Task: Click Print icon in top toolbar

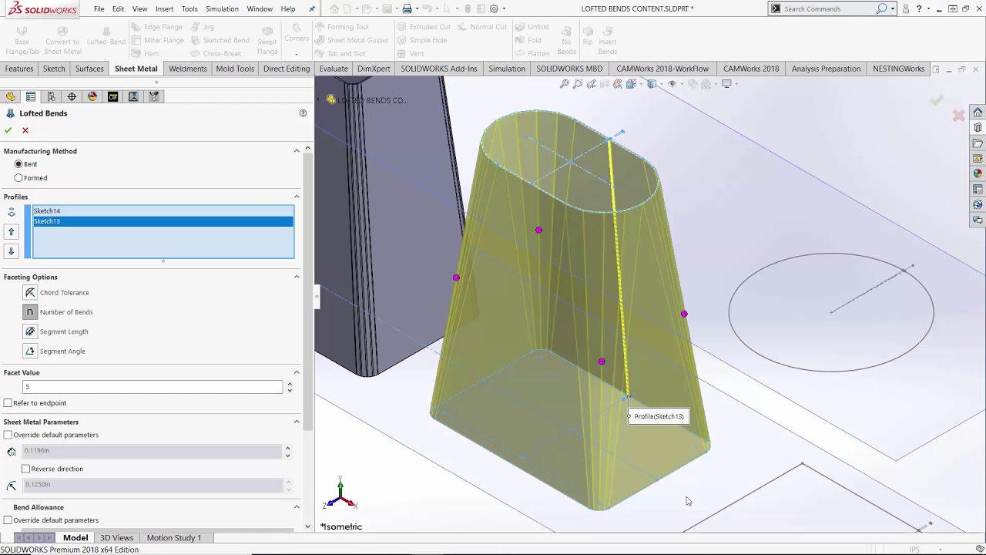Action: point(407,8)
